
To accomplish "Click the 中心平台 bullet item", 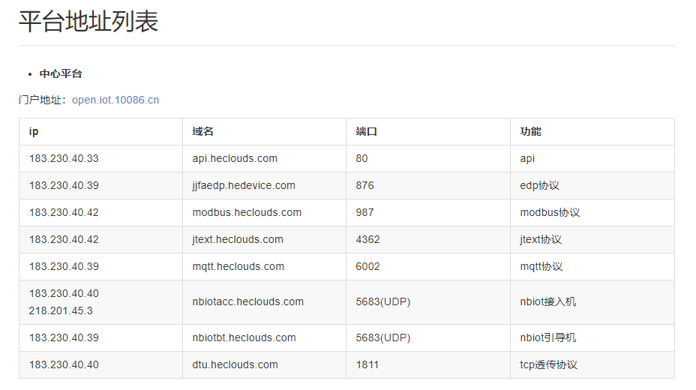I will pos(61,73).
